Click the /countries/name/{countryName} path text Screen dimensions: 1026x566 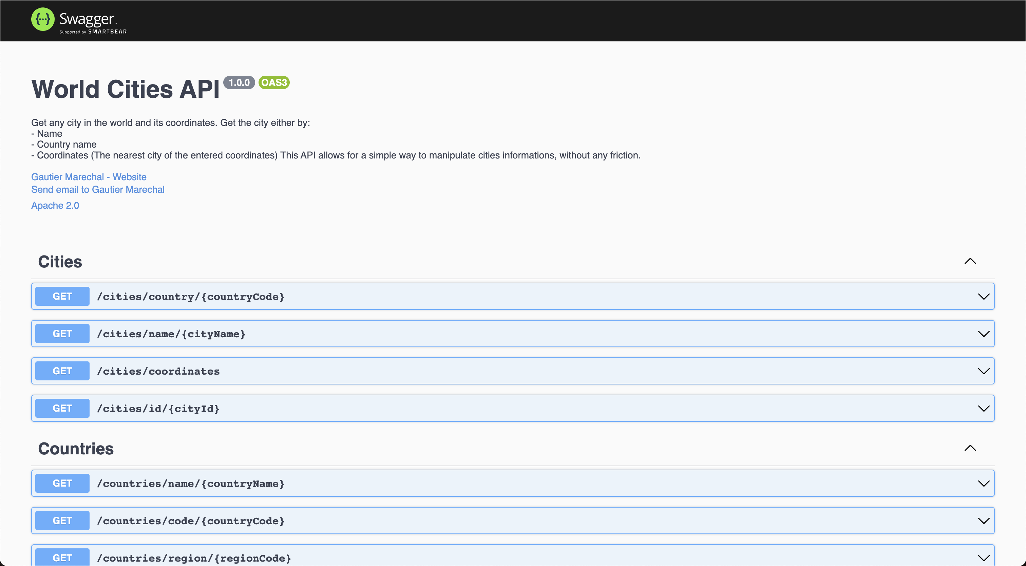coord(191,484)
